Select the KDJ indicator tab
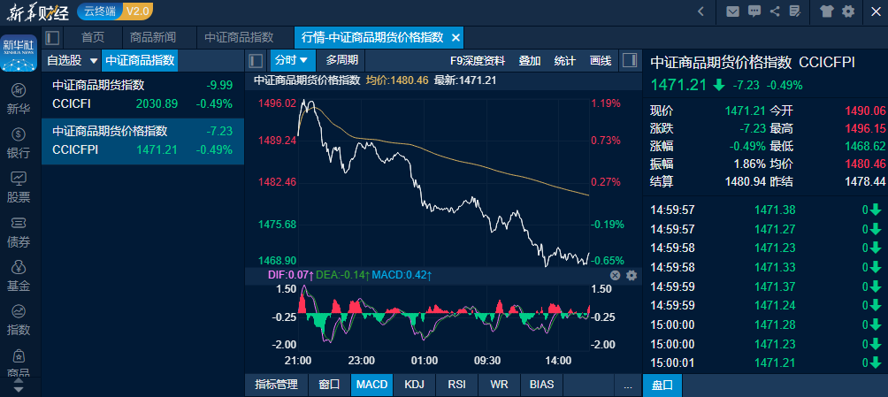 pyautogui.click(x=414, y=386)
